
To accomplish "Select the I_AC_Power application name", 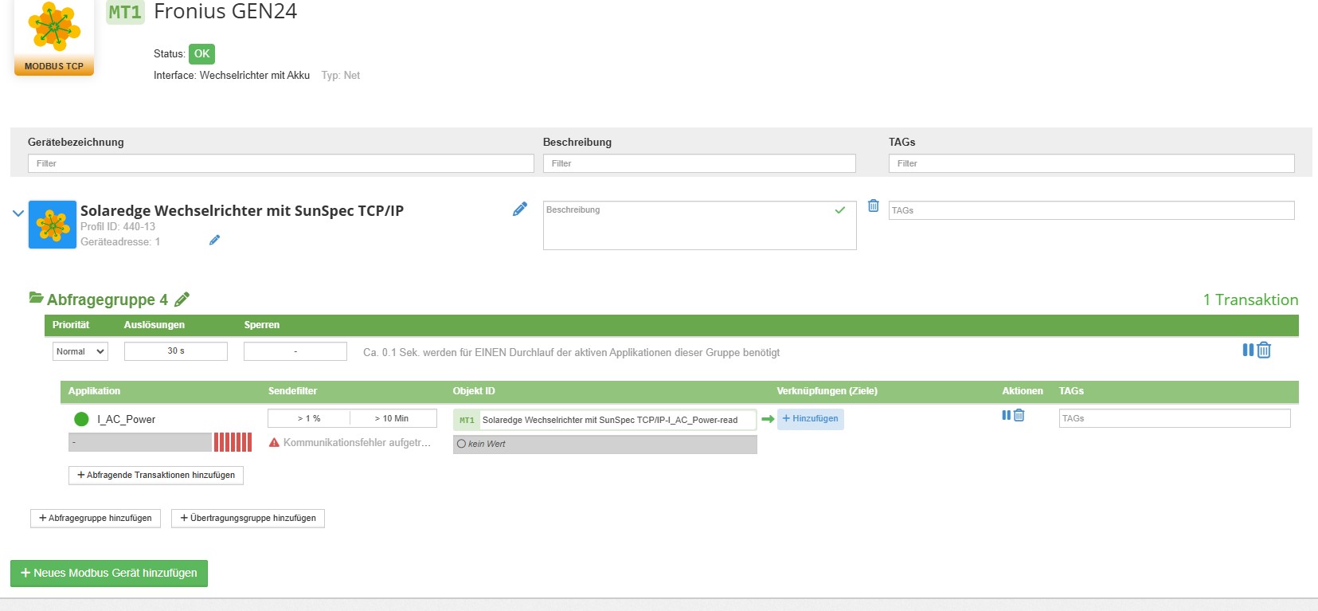I will tap(126, 419).
